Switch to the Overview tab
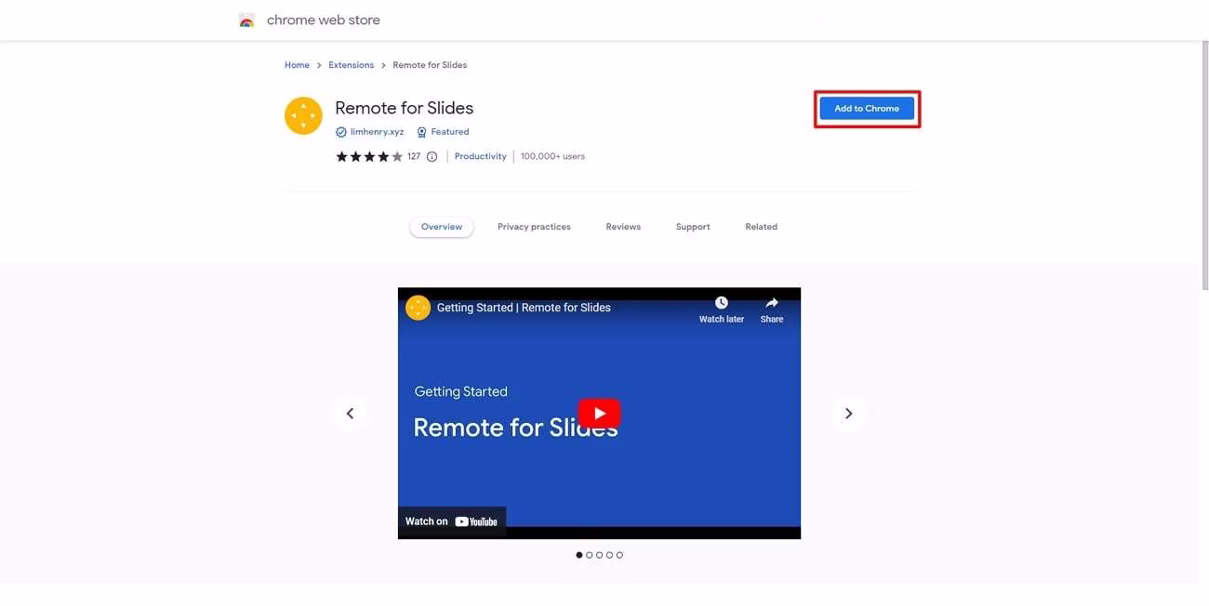The height and width of the screenshot is (606, 1209). pyautogui.click(x=442, y=227)
